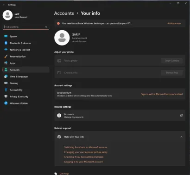190x175 pixels.
Task: Open Accessibility icon in sidebar
Action: pyautogui.click(x=6, y=90)
